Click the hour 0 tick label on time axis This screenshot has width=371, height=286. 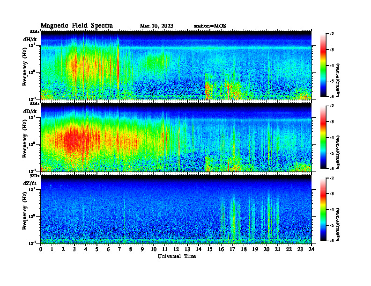pyautogui.click(x=41, y=249)
